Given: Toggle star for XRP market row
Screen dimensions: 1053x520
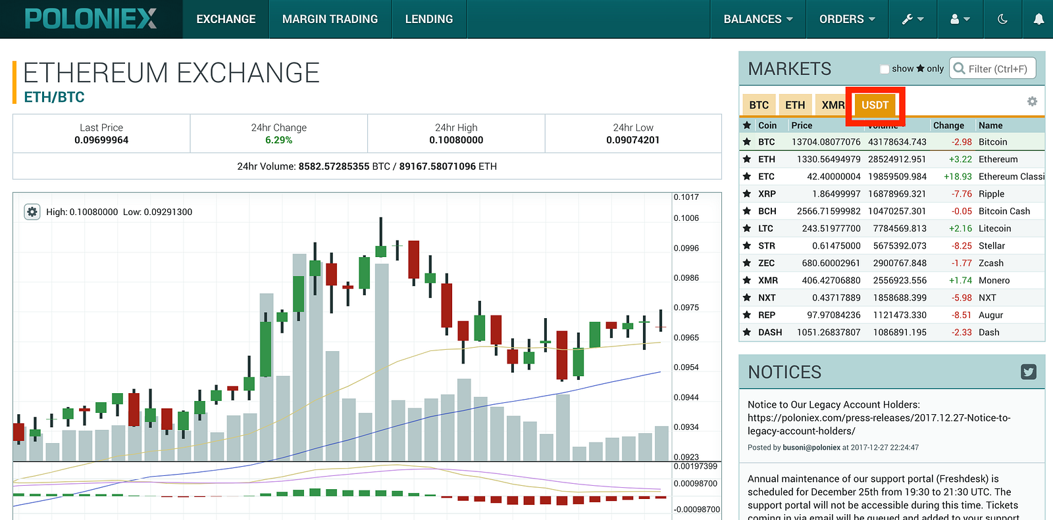Looking at the screenshot, I should [747, 194].
